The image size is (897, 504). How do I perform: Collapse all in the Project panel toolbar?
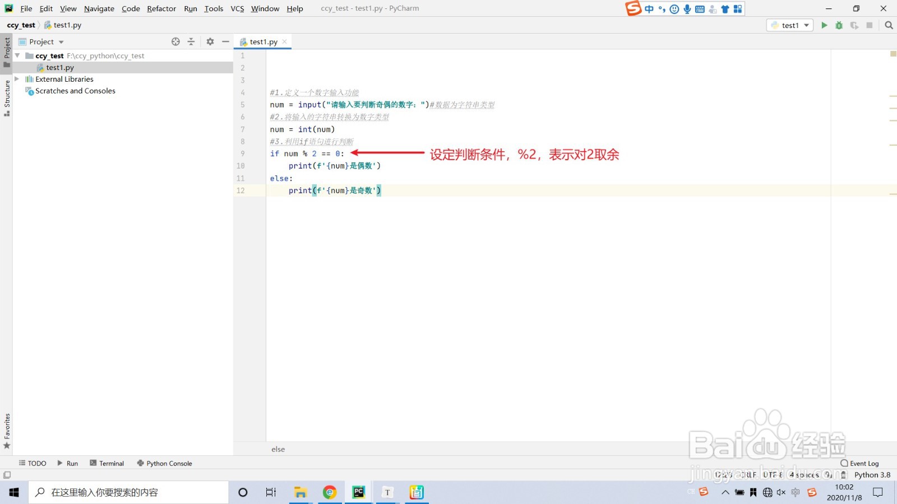pyautogui.click(x=191, y=41)
